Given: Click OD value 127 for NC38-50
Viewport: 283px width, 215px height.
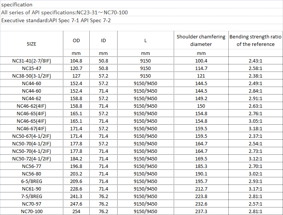Looking at the screenshot, I should (x=76, y=76).
